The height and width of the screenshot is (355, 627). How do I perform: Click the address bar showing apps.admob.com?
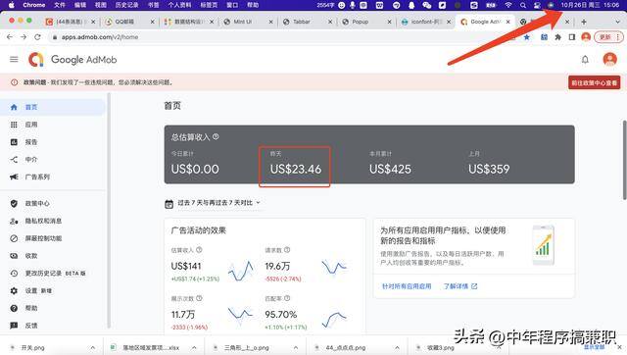[280, 37]
